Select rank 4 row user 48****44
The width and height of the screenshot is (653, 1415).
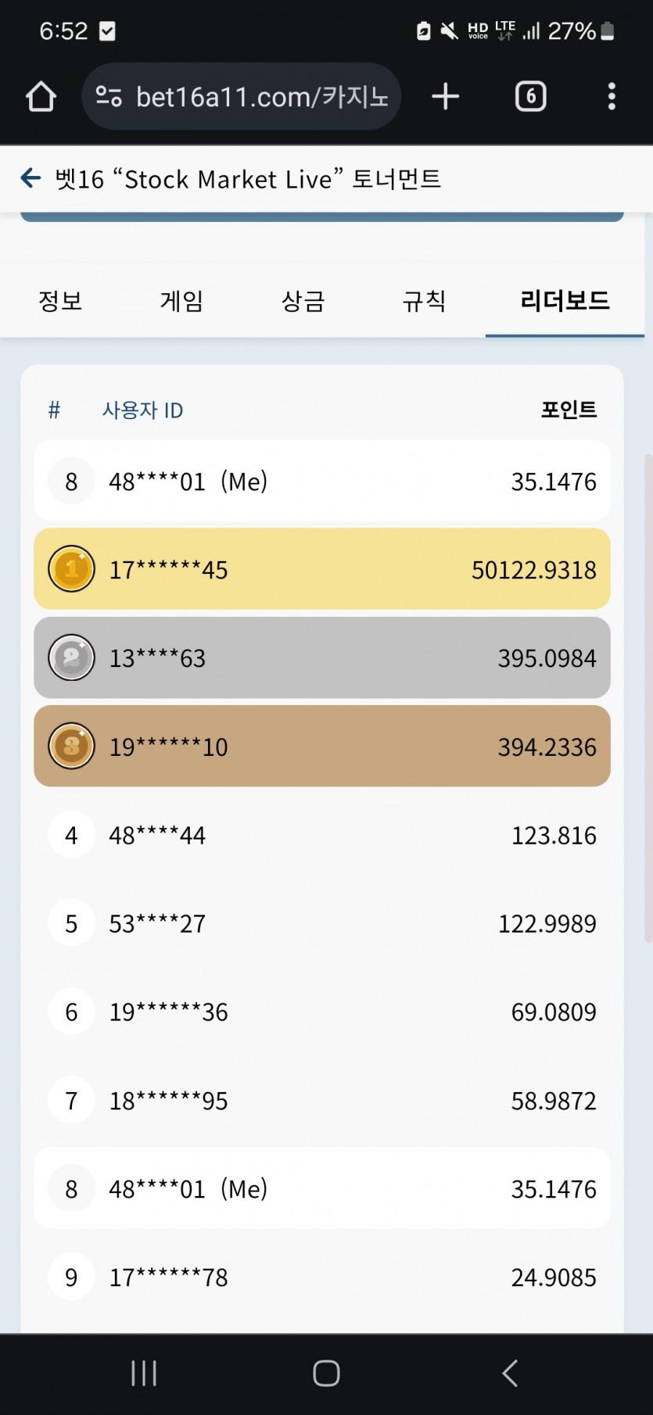pyautogui.click(x=321, y=835)
